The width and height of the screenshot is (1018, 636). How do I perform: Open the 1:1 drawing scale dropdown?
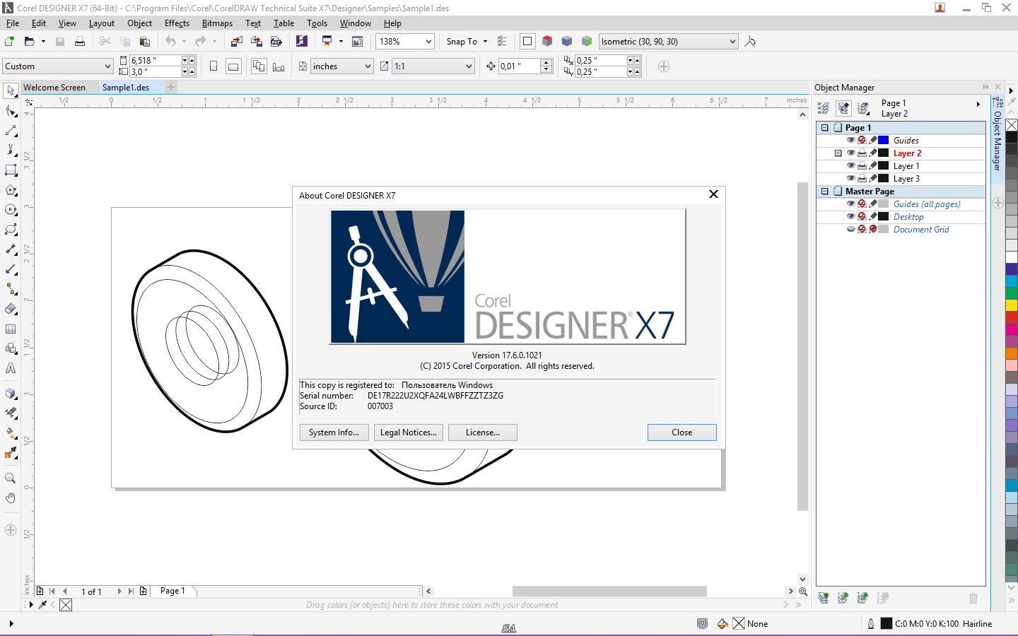click(x=469, y=66)
